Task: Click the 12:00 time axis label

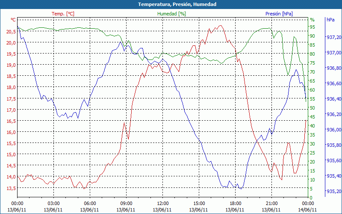Action: coord(162,203)
